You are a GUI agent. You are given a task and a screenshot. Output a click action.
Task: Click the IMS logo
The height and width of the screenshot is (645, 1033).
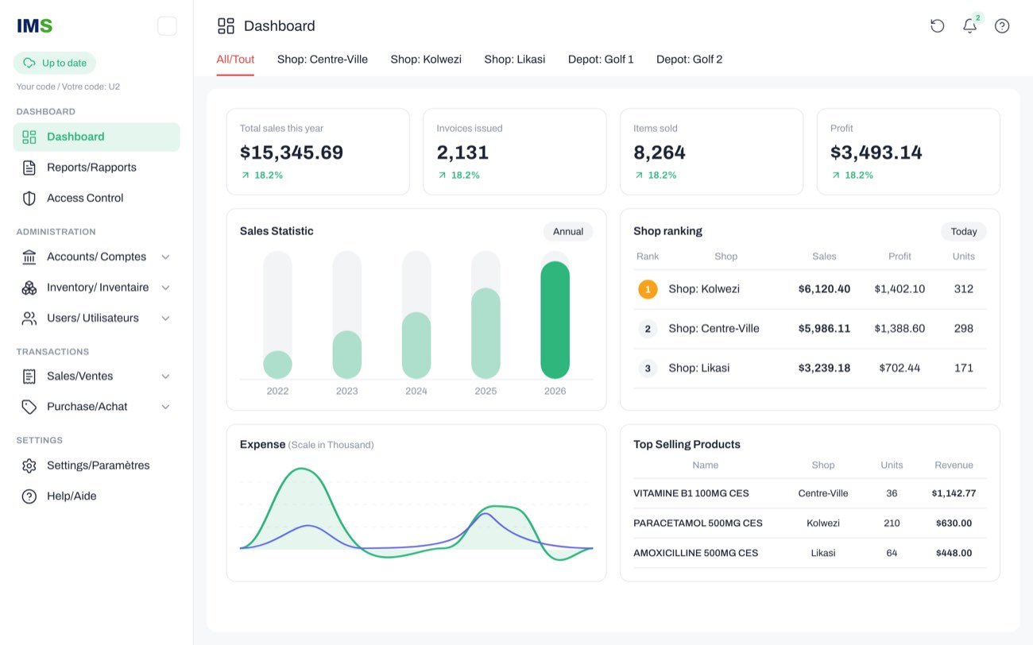tap(34, 26)
